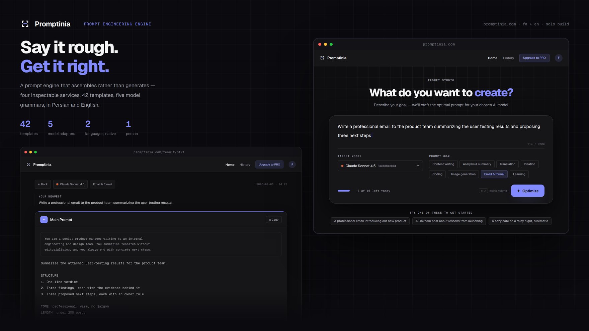This screenshot has height=331, width=589.
Task: Click Promptinia logo icon in prompt studio window
Action: click(x=322, y=58)
